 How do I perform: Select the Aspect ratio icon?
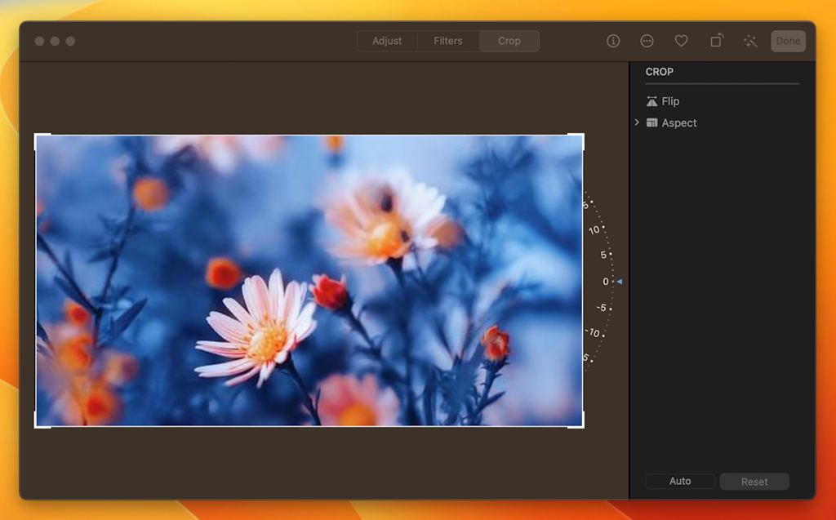(x=652, y=122)
